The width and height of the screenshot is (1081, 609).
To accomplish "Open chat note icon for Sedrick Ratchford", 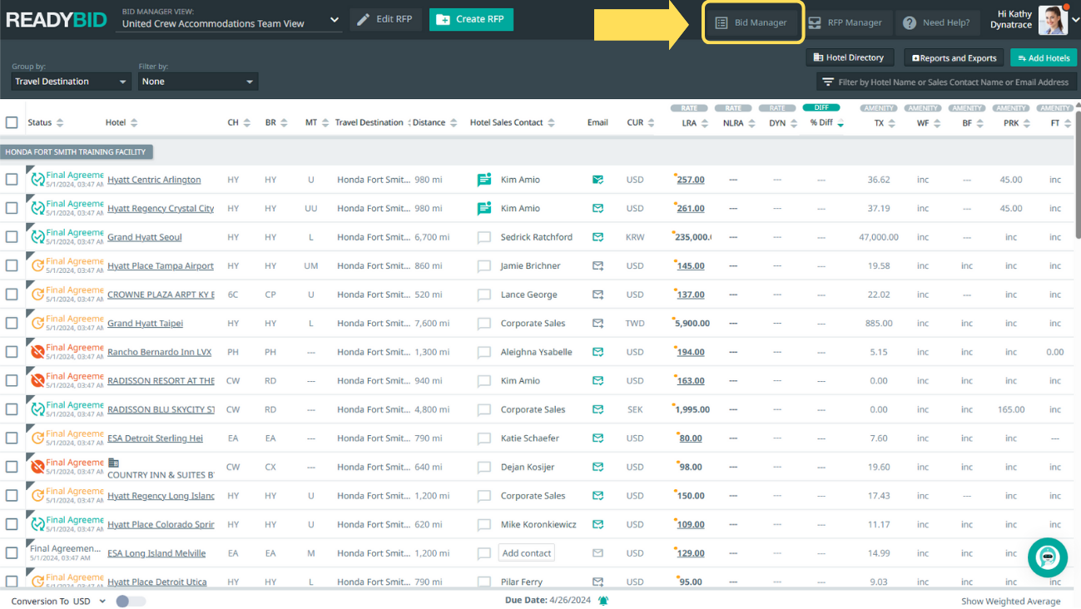I will tap(483, 237).
